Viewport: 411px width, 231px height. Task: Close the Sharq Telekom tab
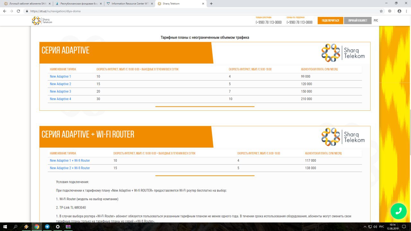point(203,4)
